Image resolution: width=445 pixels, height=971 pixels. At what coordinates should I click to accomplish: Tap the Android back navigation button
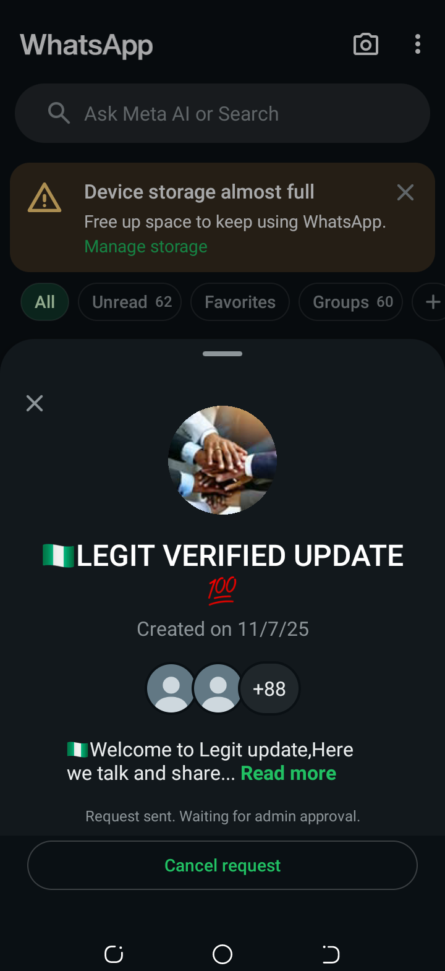[x=331, y=954]
